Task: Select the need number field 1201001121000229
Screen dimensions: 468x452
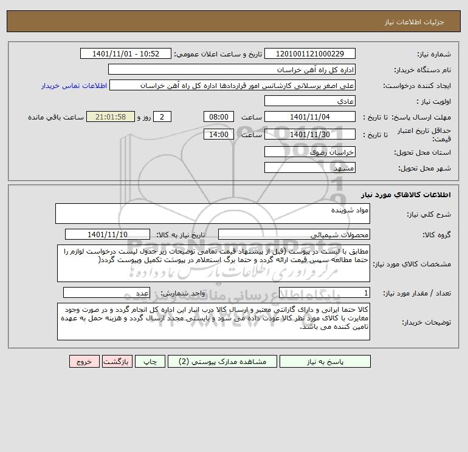Action: pyautogui.click(x=310, y=53)
